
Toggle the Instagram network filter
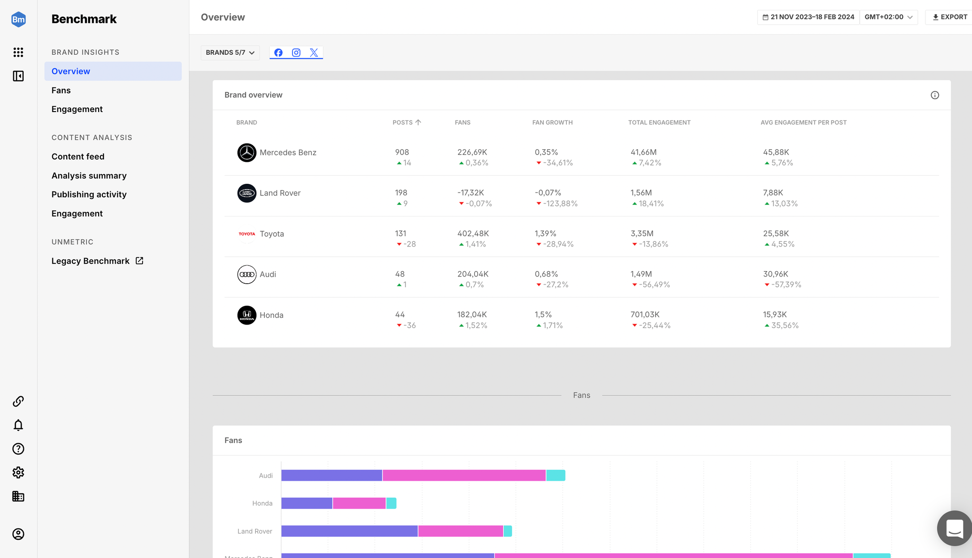pos(296,52)
